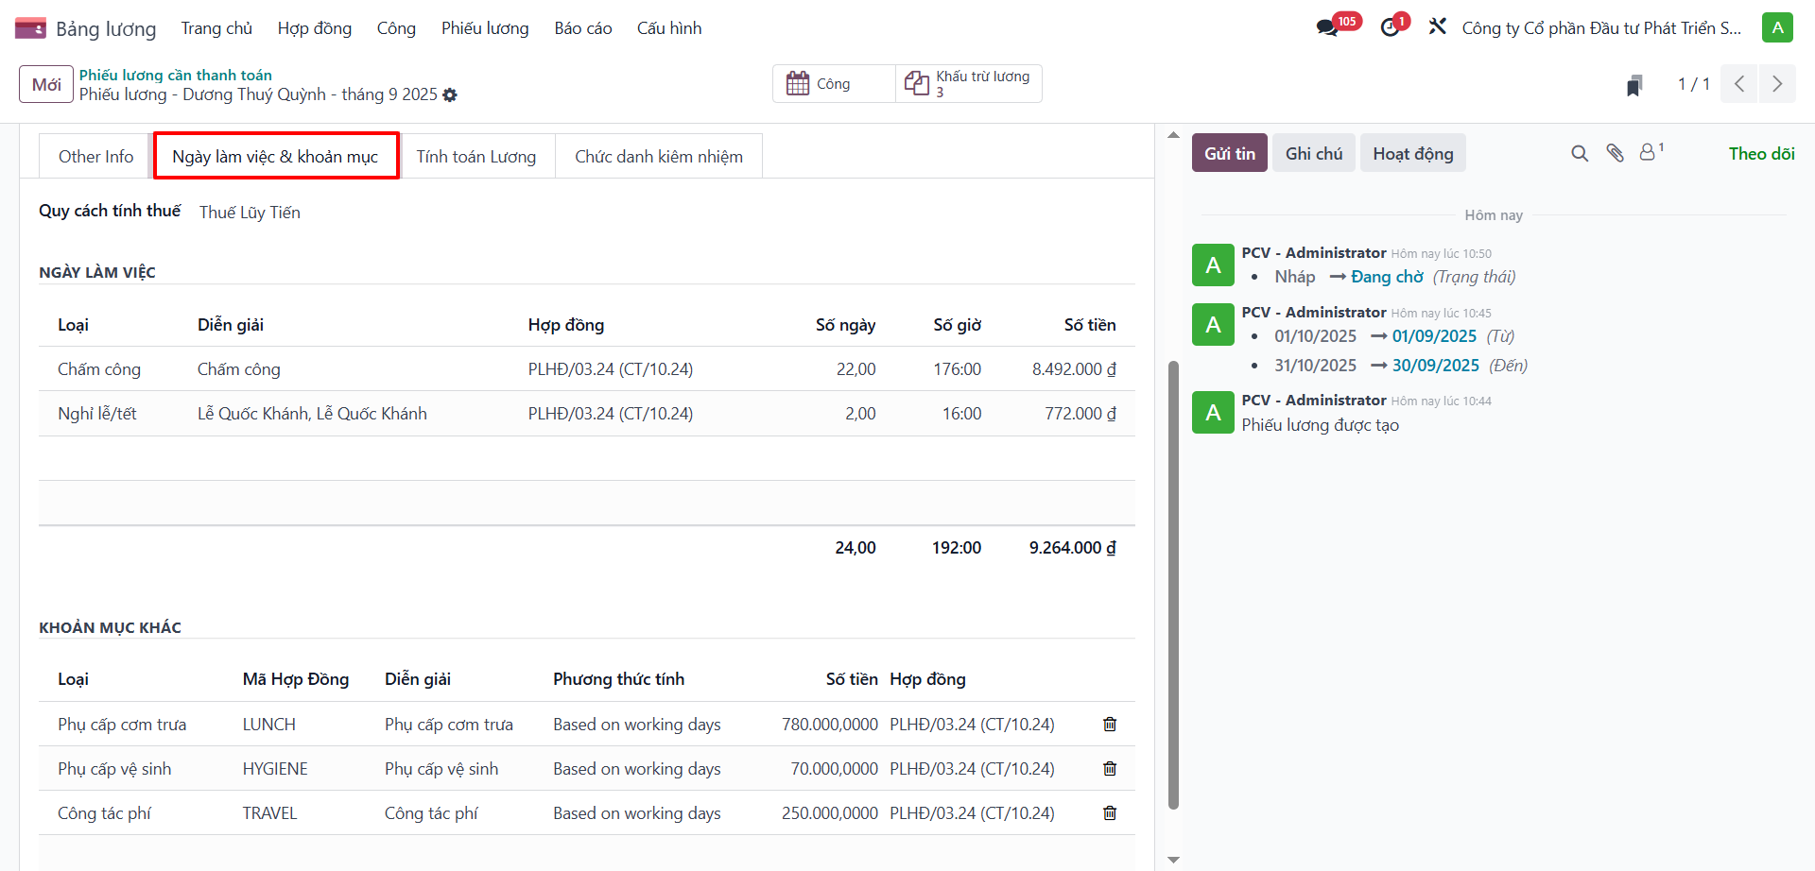Screen dimensions: 1815x871
Task: Click the 01/09/2025 date in the log
Action: pos(1434,336)
